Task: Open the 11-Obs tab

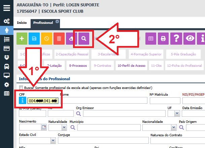Action: [157, 65]
